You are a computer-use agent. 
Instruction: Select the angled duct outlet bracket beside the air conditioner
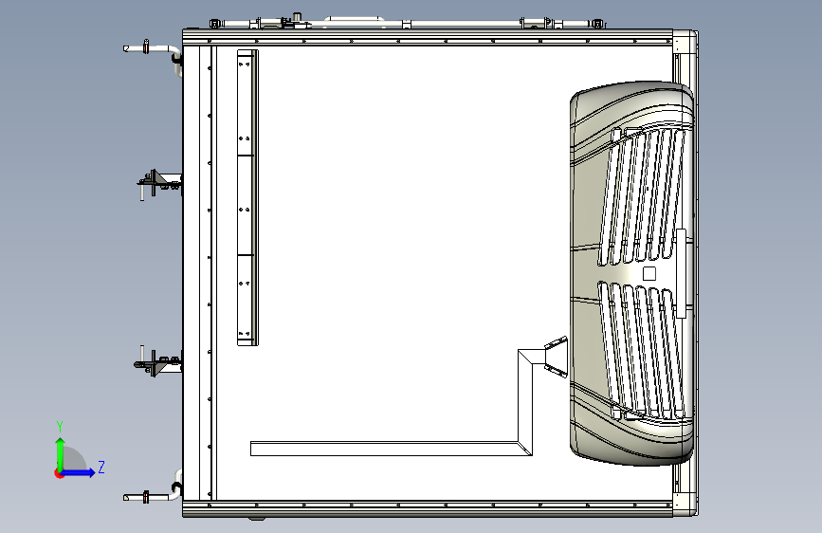[x=557, y=357]
